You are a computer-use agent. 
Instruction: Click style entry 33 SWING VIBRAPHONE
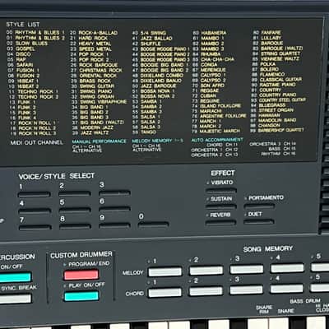coord(100,102)
